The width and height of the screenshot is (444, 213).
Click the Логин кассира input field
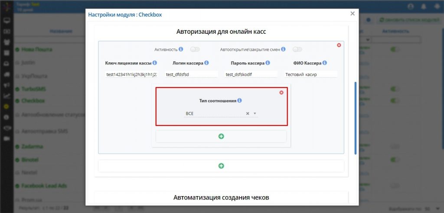point(191,74)
